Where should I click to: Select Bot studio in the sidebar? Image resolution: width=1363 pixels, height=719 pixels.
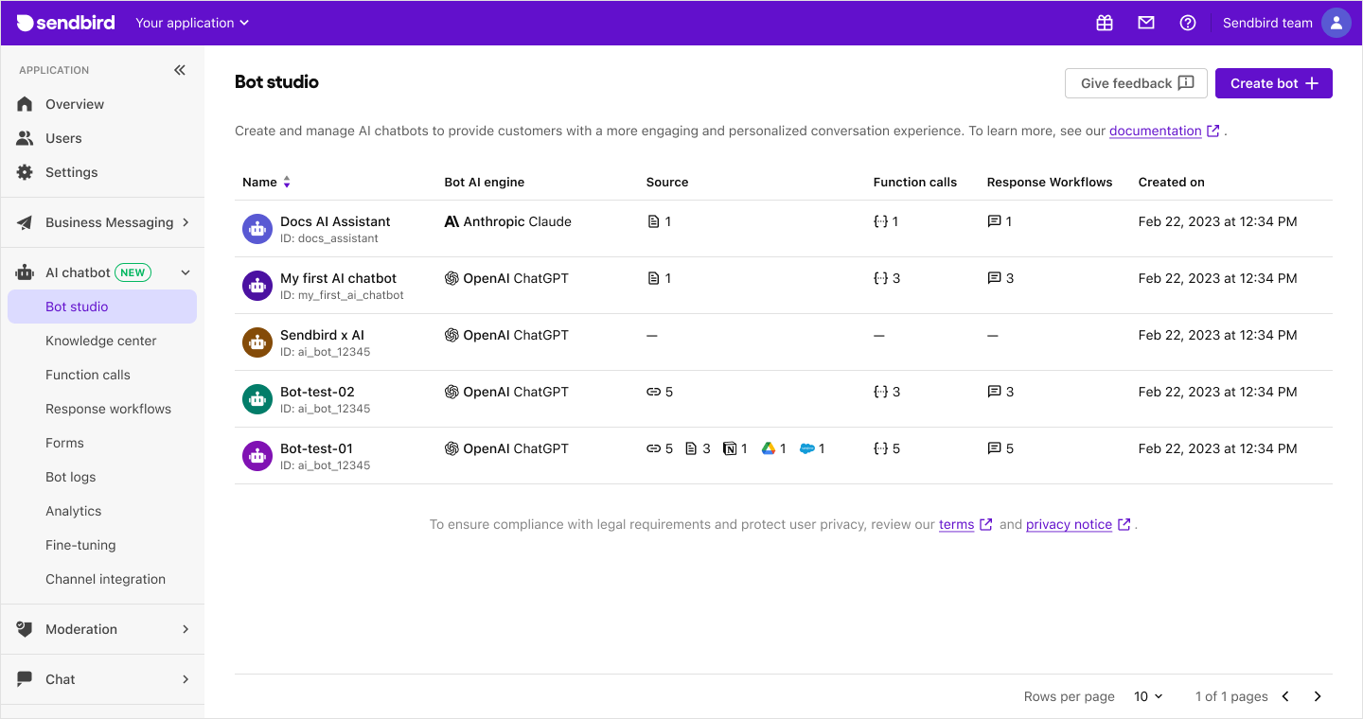pyautogui.click(x=102, y=307)
